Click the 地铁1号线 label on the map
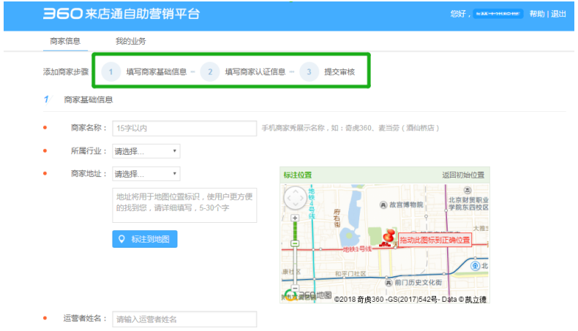The height and width of the screenshot is (331, 578). click(x=357, y=249)
